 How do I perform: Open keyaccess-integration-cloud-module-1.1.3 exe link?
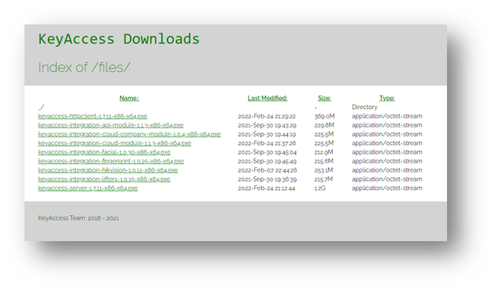[115, 143]
